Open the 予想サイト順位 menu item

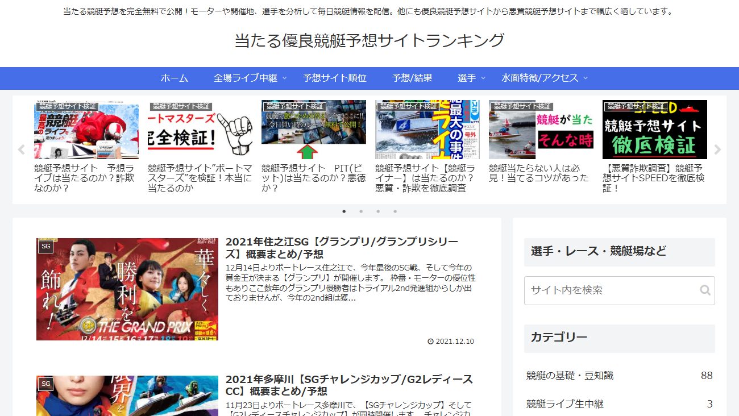pos(335,78)
